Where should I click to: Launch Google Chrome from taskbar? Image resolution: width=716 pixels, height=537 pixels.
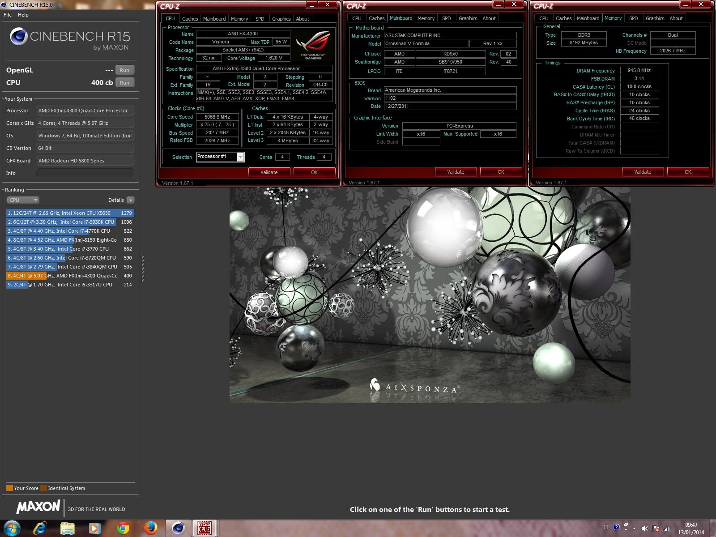coord(123,528)
